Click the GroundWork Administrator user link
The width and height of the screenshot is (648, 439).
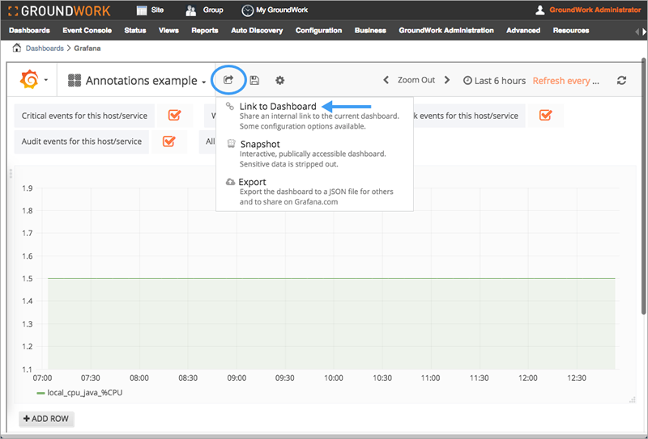[x=595, y=10]
